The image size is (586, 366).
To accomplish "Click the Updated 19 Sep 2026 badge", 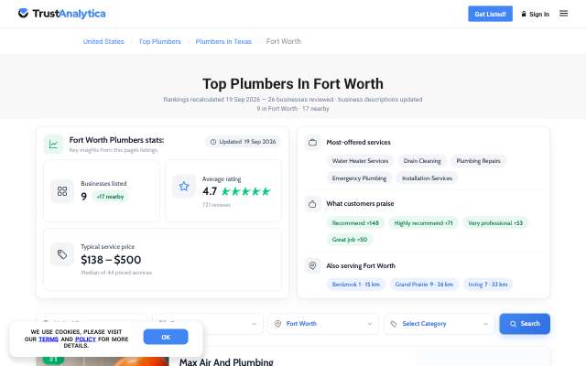I will 243,142.
